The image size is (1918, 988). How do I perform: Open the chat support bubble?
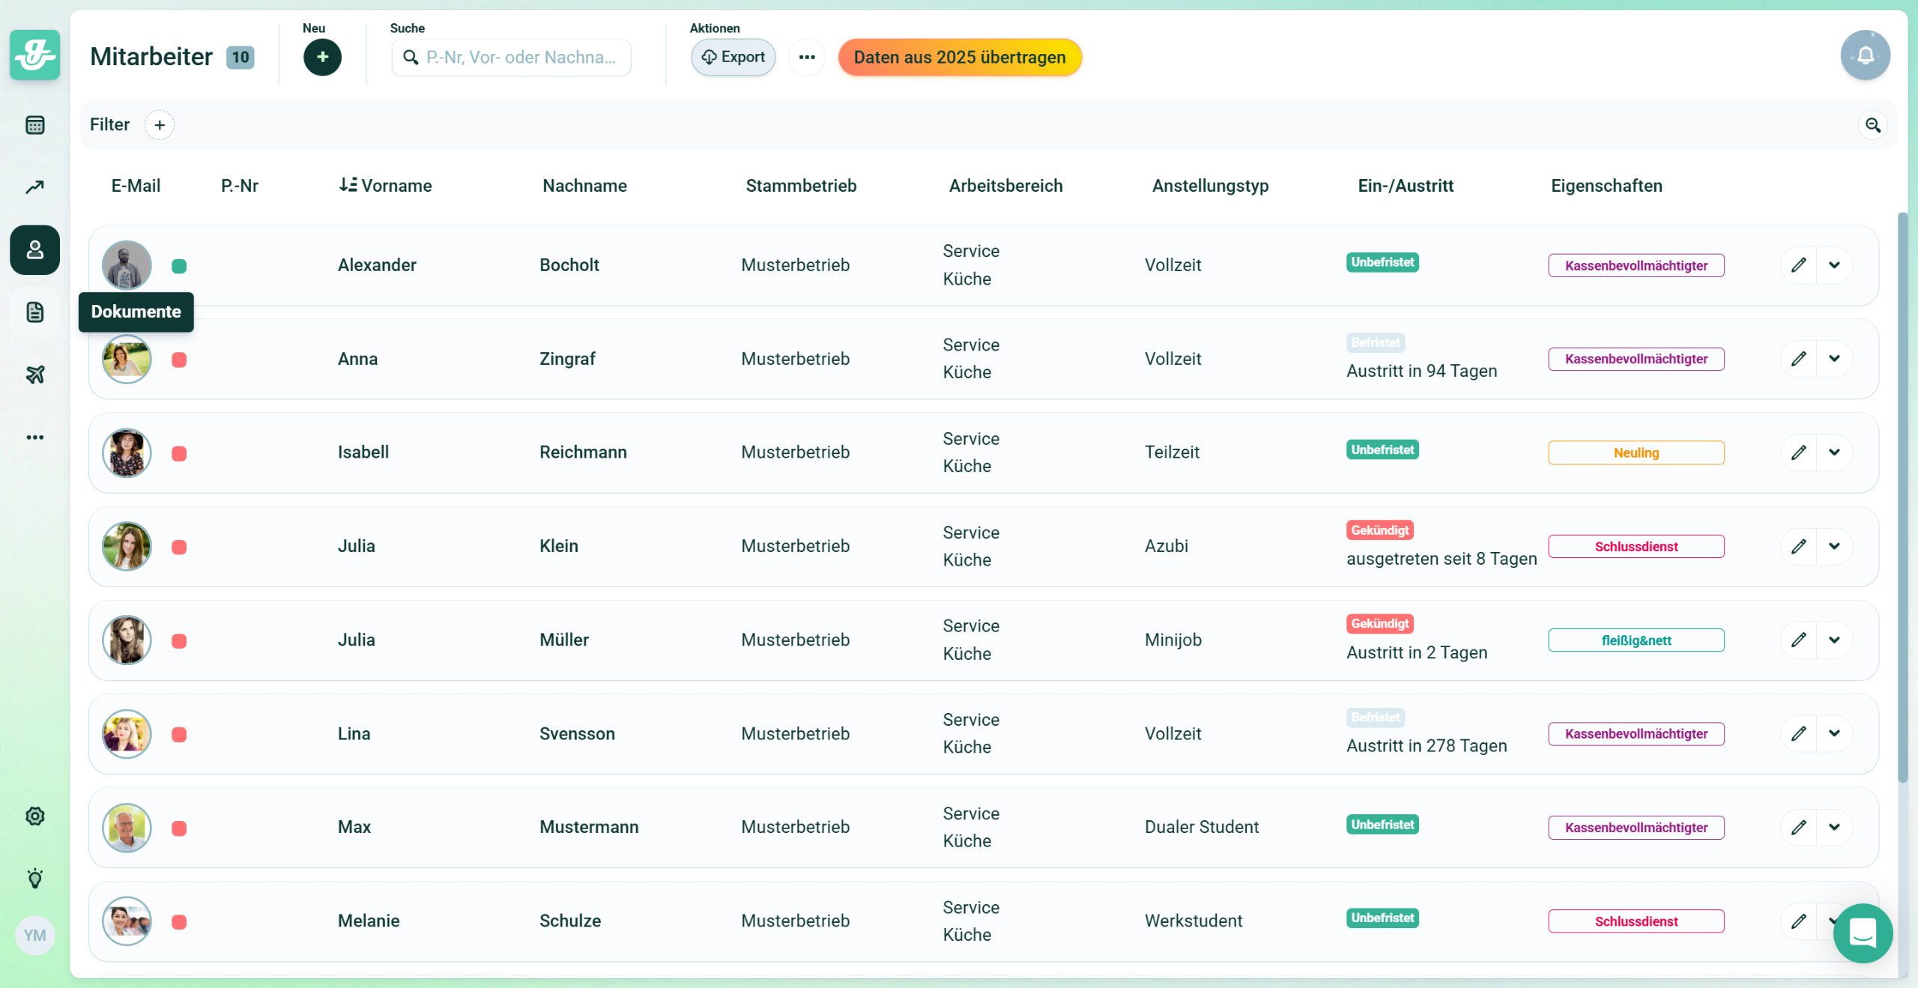click(1863, 933)
